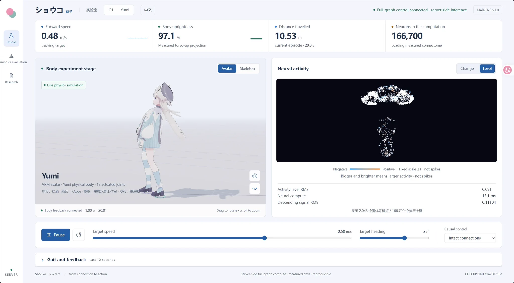Screen dimensions: 514x283
Task: Open the Studio flask icon in sidebar
Action: pos(11,38)
